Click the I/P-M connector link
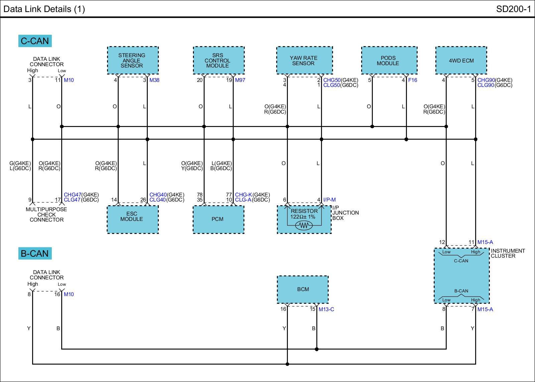The width and height of the screenshot is (535, 382). (x=329, y=200)
